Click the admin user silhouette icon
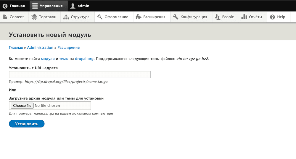 tap(73, 6)
